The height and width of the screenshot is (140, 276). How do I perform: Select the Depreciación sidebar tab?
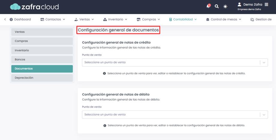42,78
